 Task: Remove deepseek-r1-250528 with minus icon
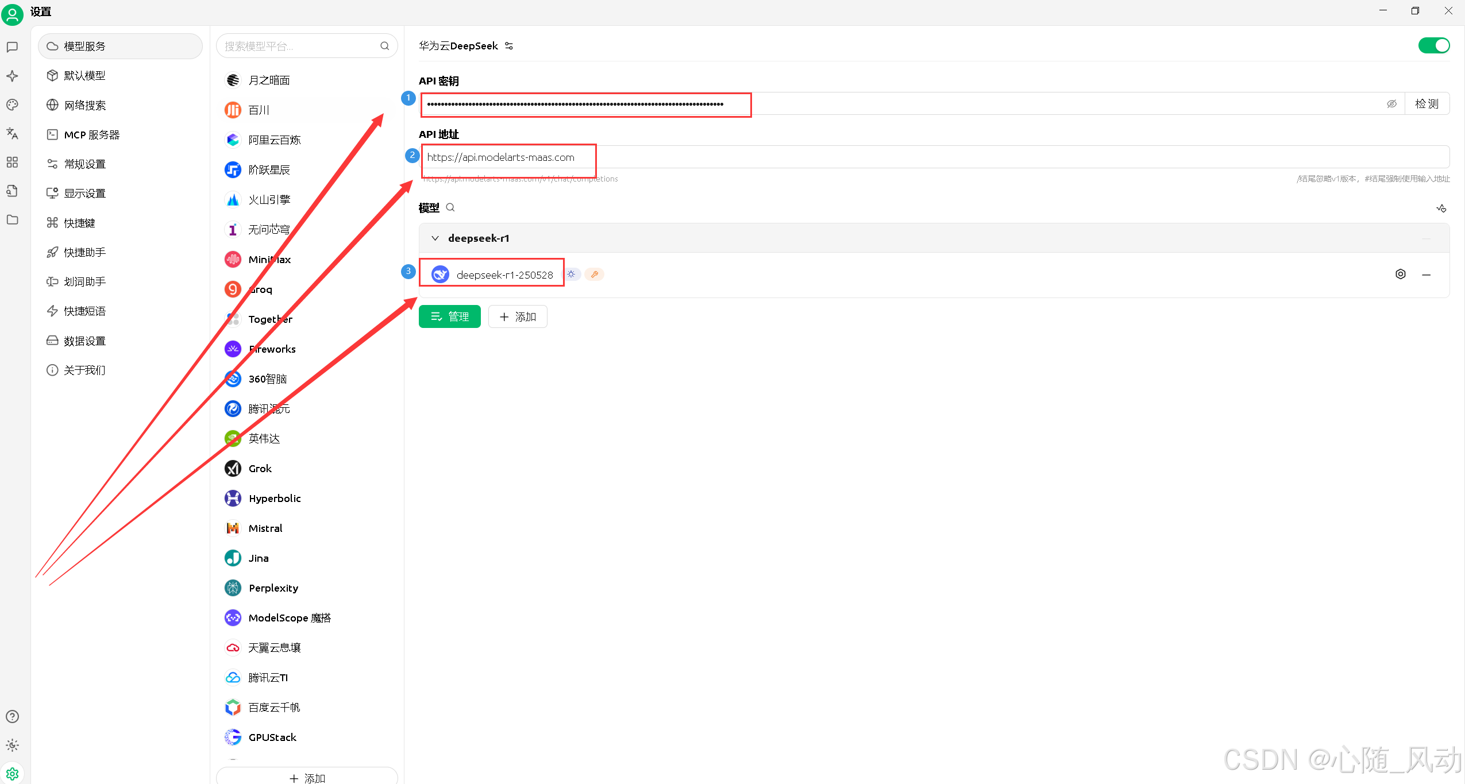pyautogui.click(x=1426, y=275)
